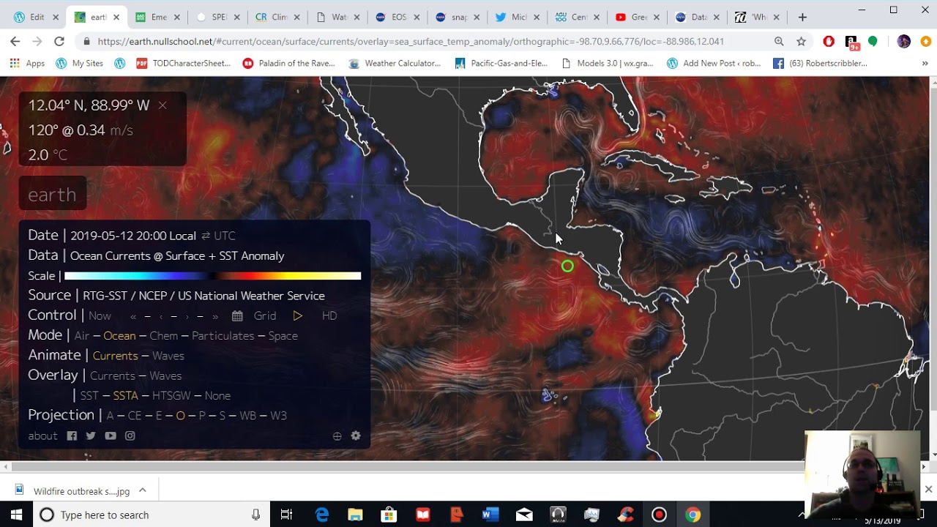937x527 pixels.
Task: Start animation with the play triangle
Action: click(x=297, y=316)
